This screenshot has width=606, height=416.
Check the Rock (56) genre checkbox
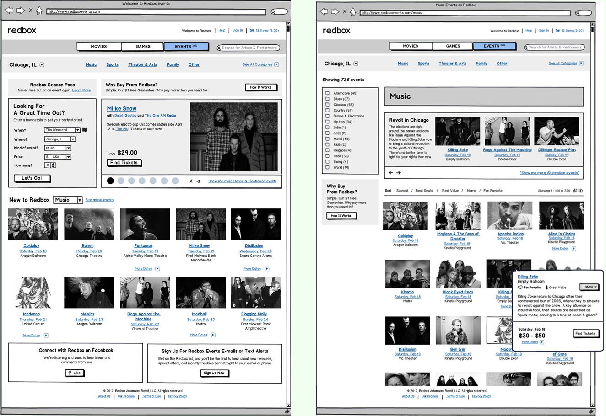point(327,156)
